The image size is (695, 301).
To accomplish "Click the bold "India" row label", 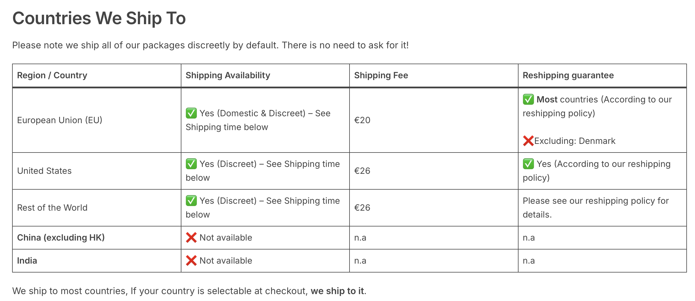I will tap(27, 261).
